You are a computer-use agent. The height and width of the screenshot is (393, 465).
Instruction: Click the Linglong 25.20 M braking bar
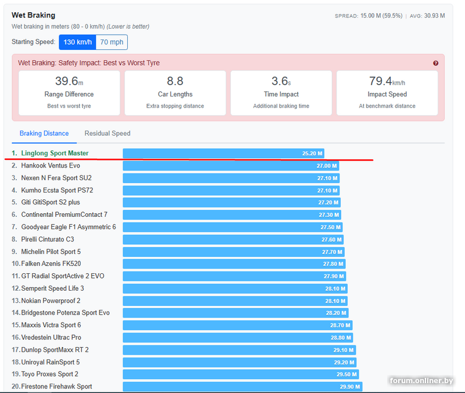click(x=223, y=153)
